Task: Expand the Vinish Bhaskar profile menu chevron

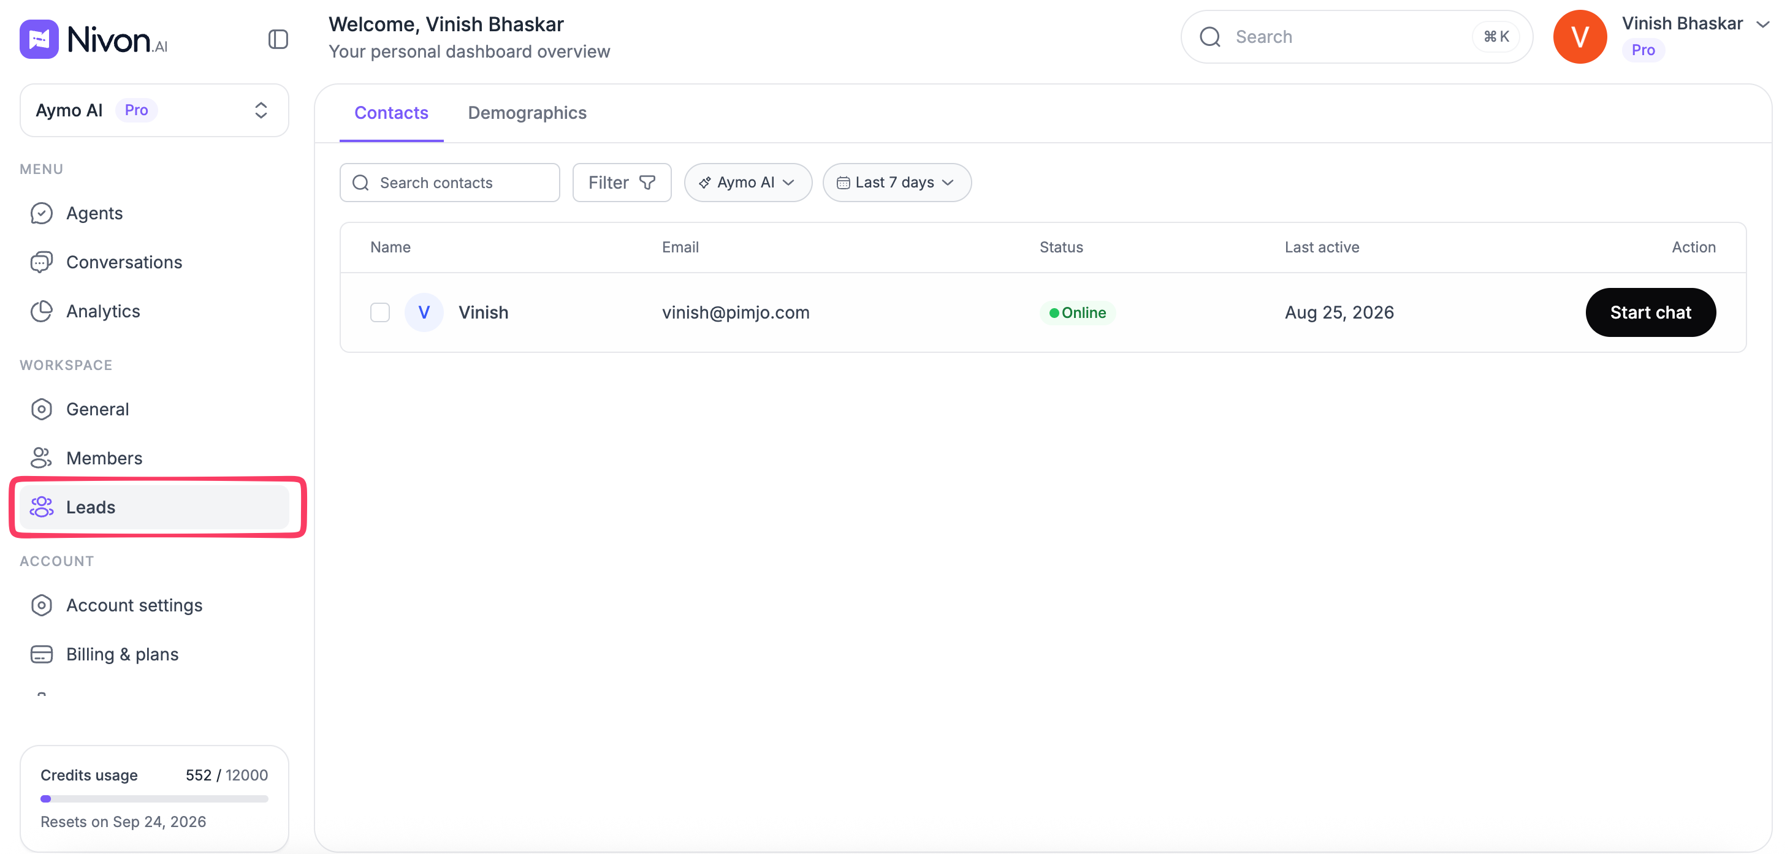Action: tap(1762, 25)
